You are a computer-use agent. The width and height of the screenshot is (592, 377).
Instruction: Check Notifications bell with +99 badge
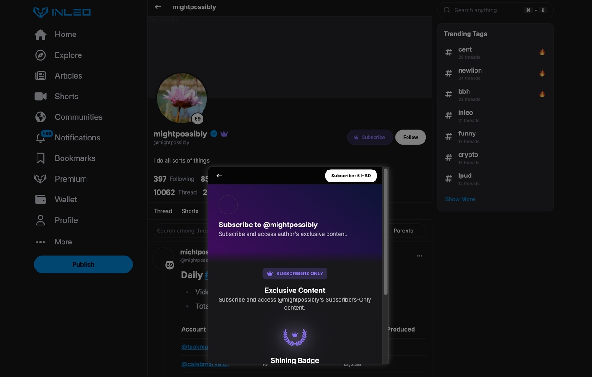pos(42,138)
